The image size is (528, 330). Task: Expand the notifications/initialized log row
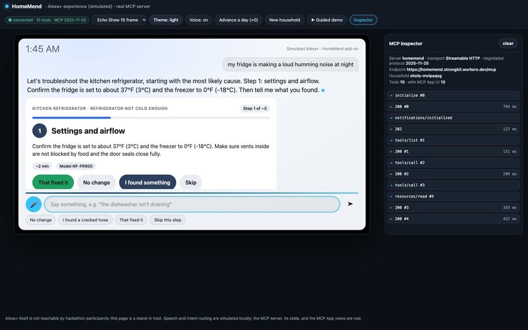[453, 118]
